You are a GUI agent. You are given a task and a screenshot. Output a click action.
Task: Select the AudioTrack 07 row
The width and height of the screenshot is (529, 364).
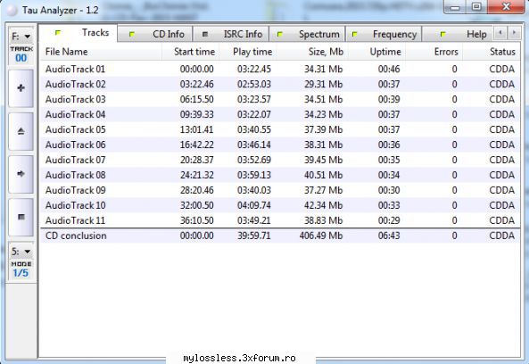280,160
